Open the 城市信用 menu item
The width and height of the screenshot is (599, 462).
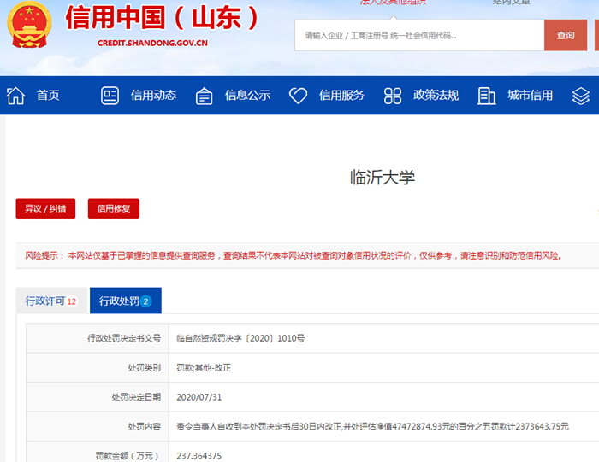(x=531, y=96)
